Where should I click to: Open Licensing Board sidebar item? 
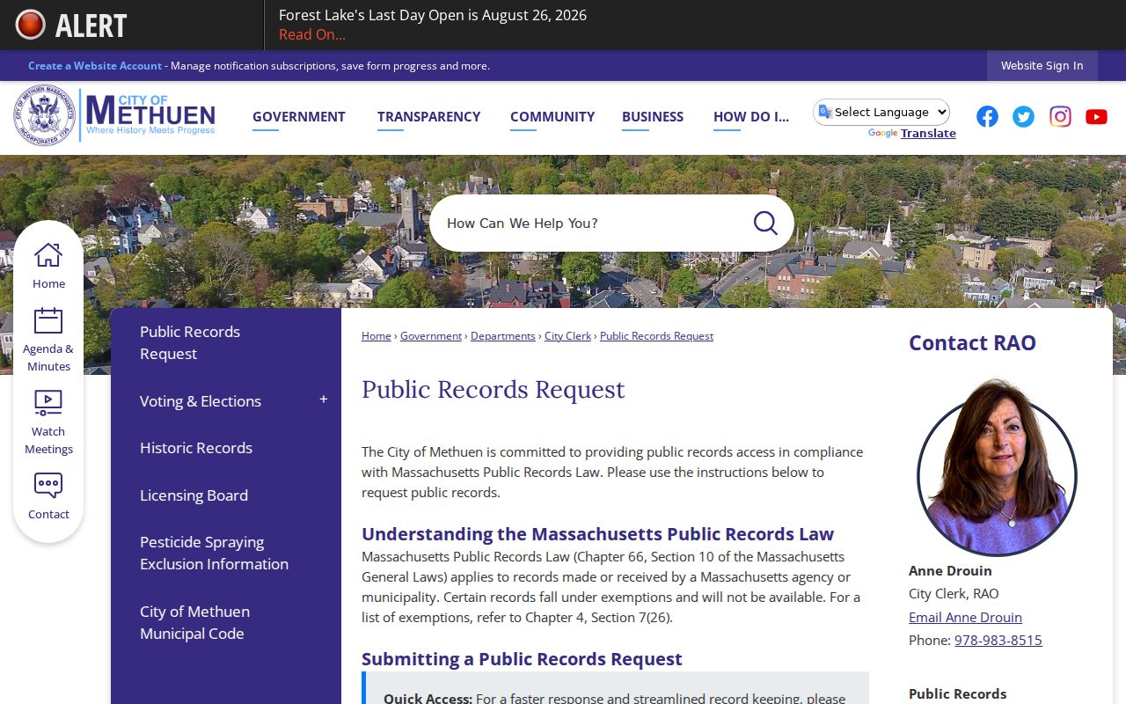coord(194,495)
